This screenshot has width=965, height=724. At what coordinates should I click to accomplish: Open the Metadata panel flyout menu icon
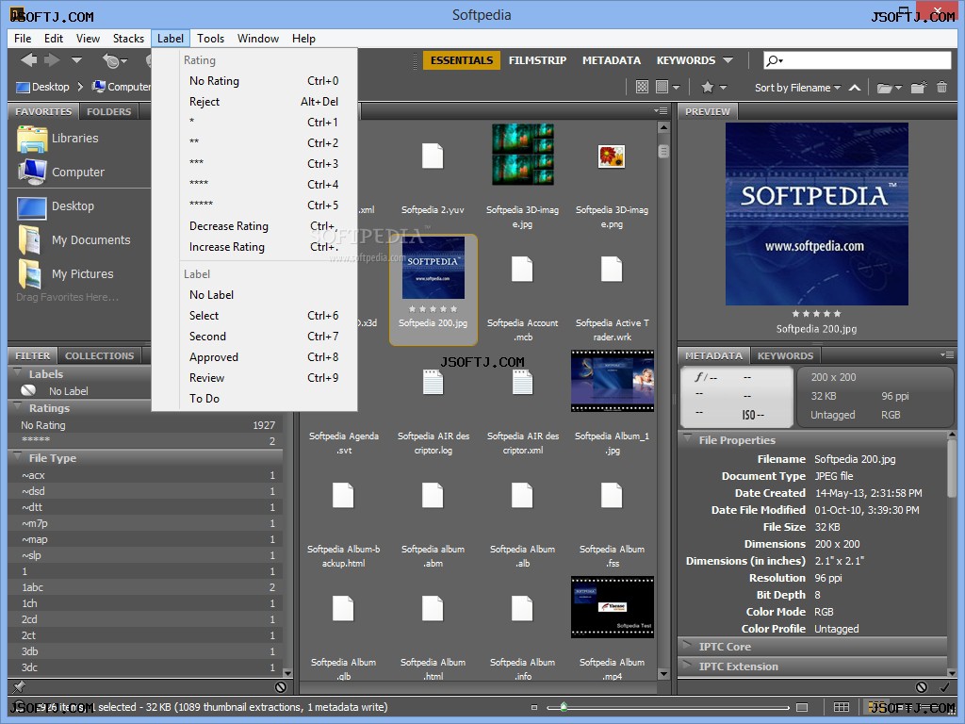(946, 355)
